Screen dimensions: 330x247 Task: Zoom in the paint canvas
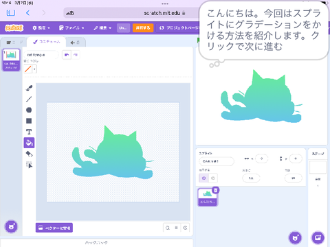185,228
